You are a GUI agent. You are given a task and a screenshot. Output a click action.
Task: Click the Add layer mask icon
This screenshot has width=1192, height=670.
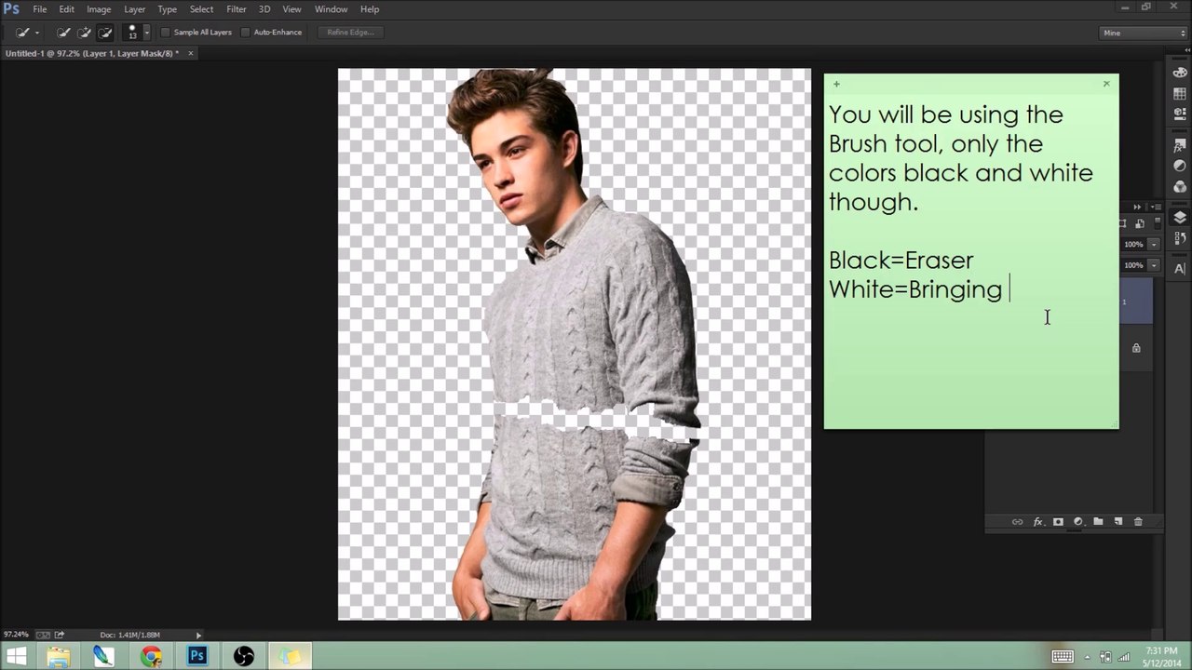[1058, 522]
